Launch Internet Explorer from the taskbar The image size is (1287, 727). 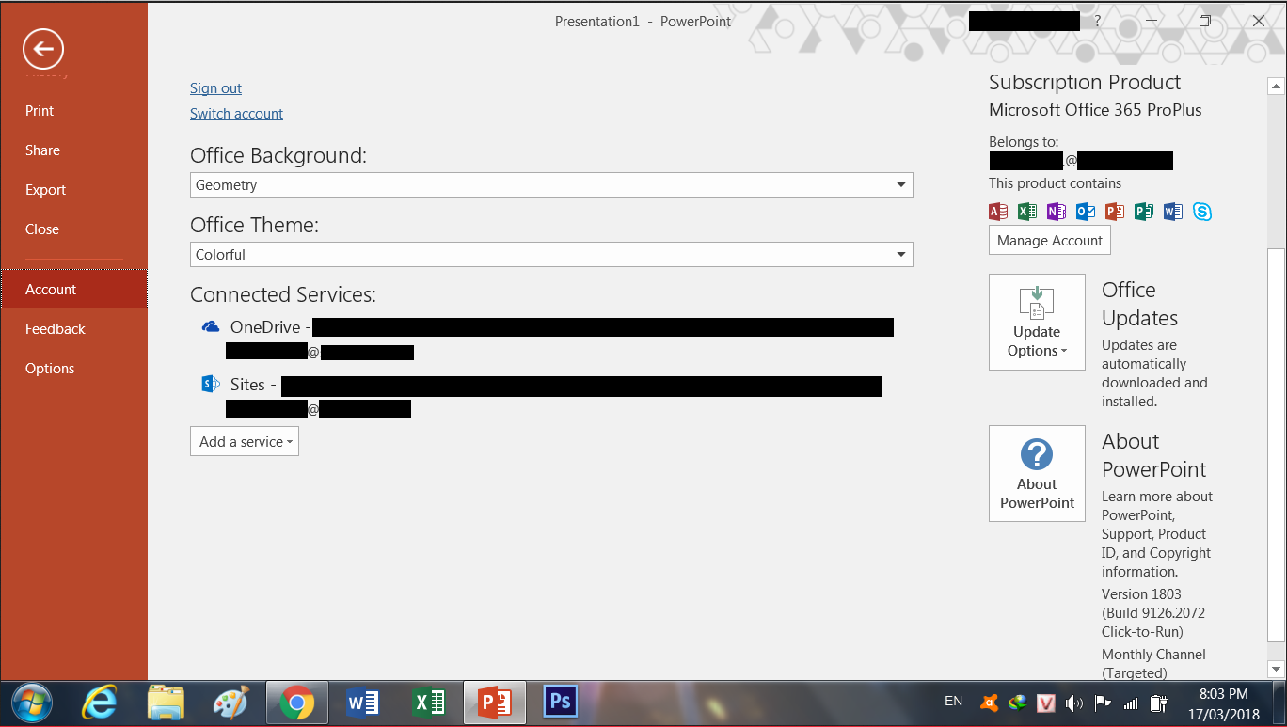[x=100, y=703]
